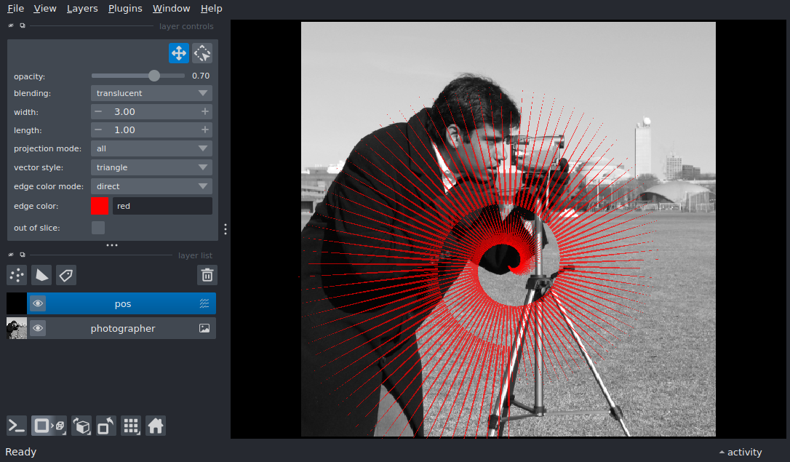
Task: Hide the pos layer
Action: (38, 303)
